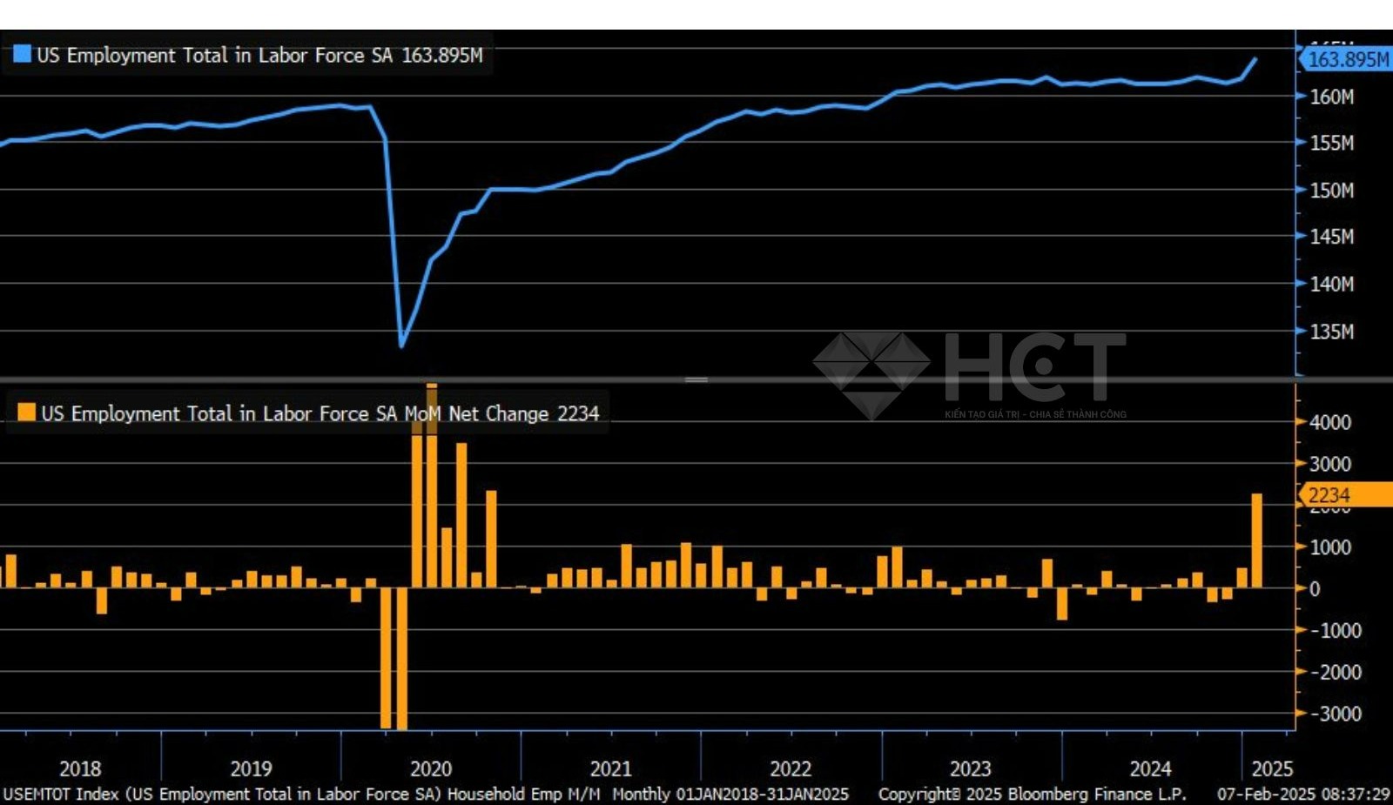Click the 150M axis label

(x=1332, y=190)
